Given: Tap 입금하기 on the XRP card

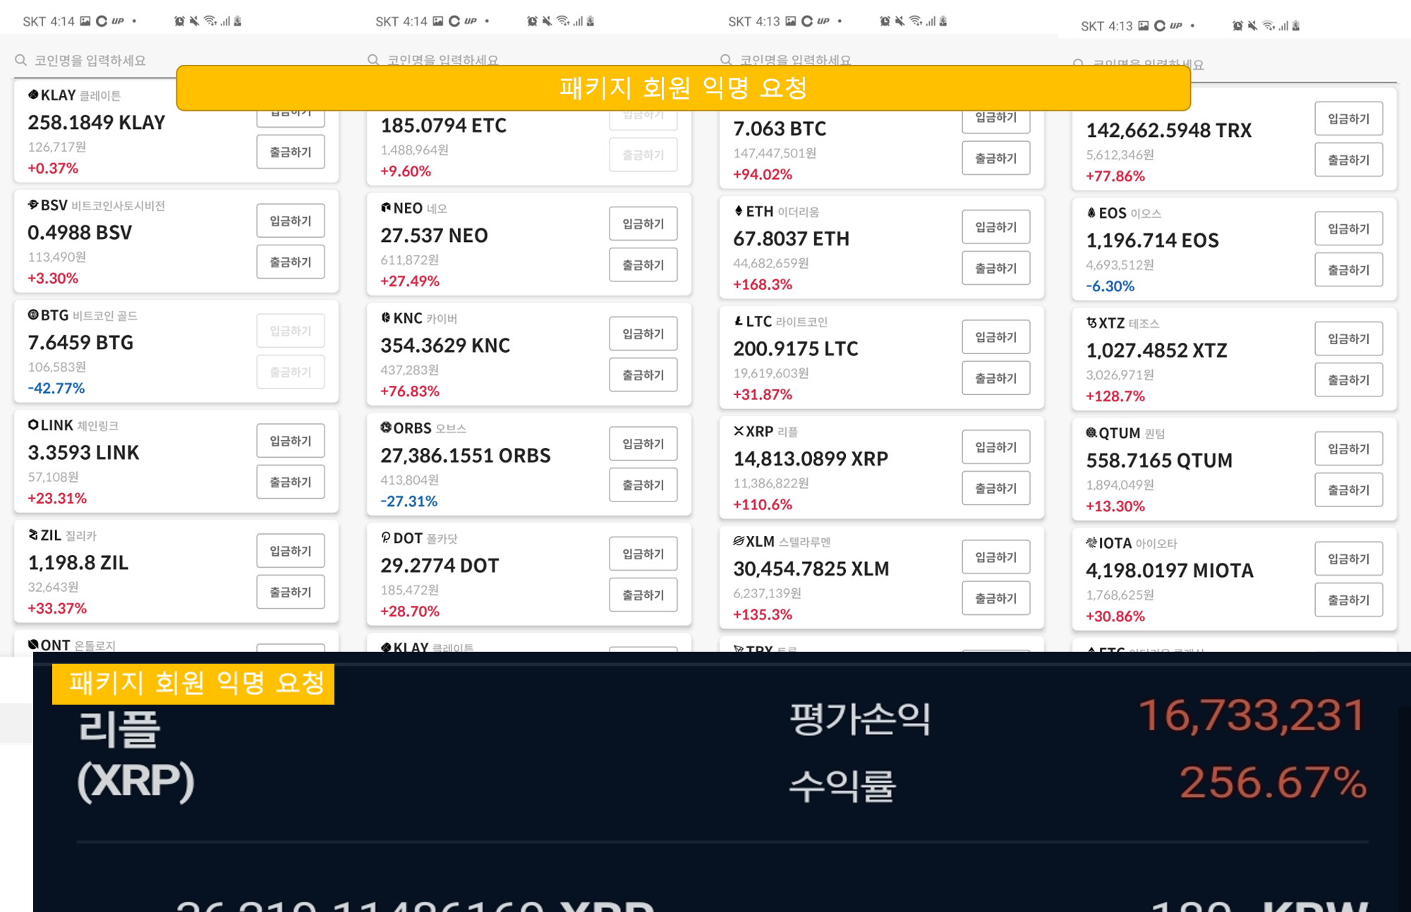Looking at the screenshot, I should (x=996, y=447).
